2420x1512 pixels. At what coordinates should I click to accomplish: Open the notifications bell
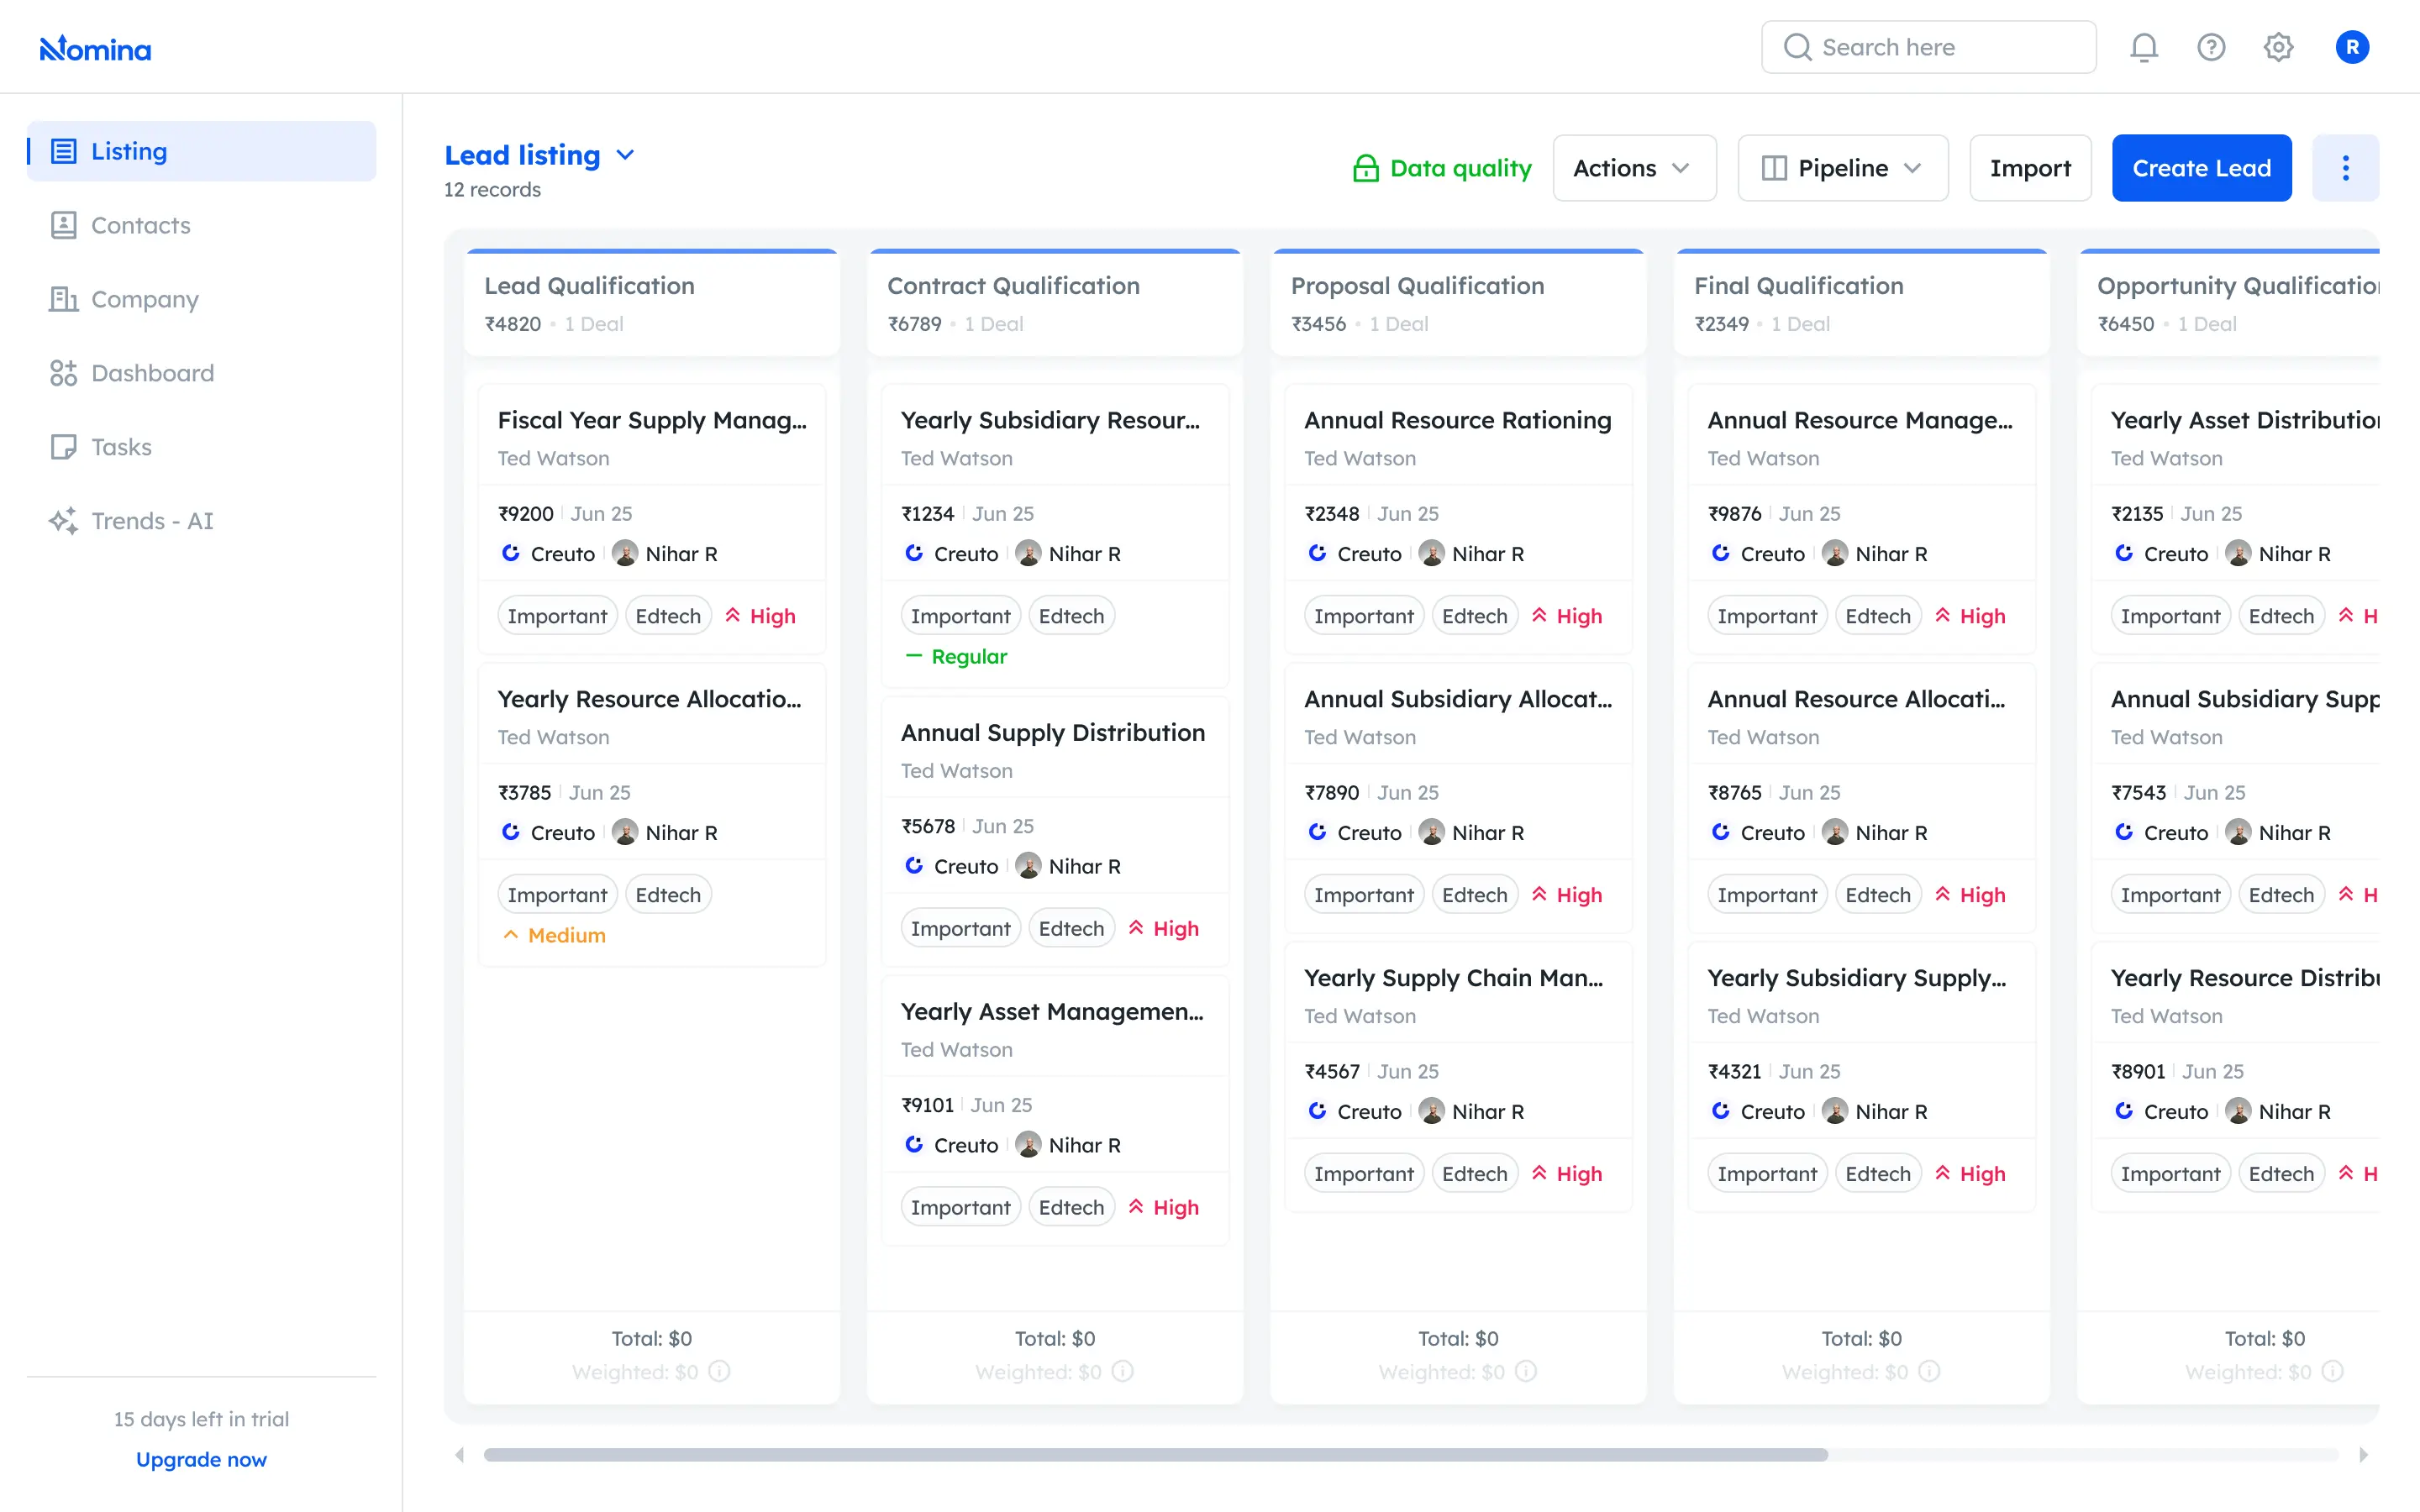[2143, 47]
